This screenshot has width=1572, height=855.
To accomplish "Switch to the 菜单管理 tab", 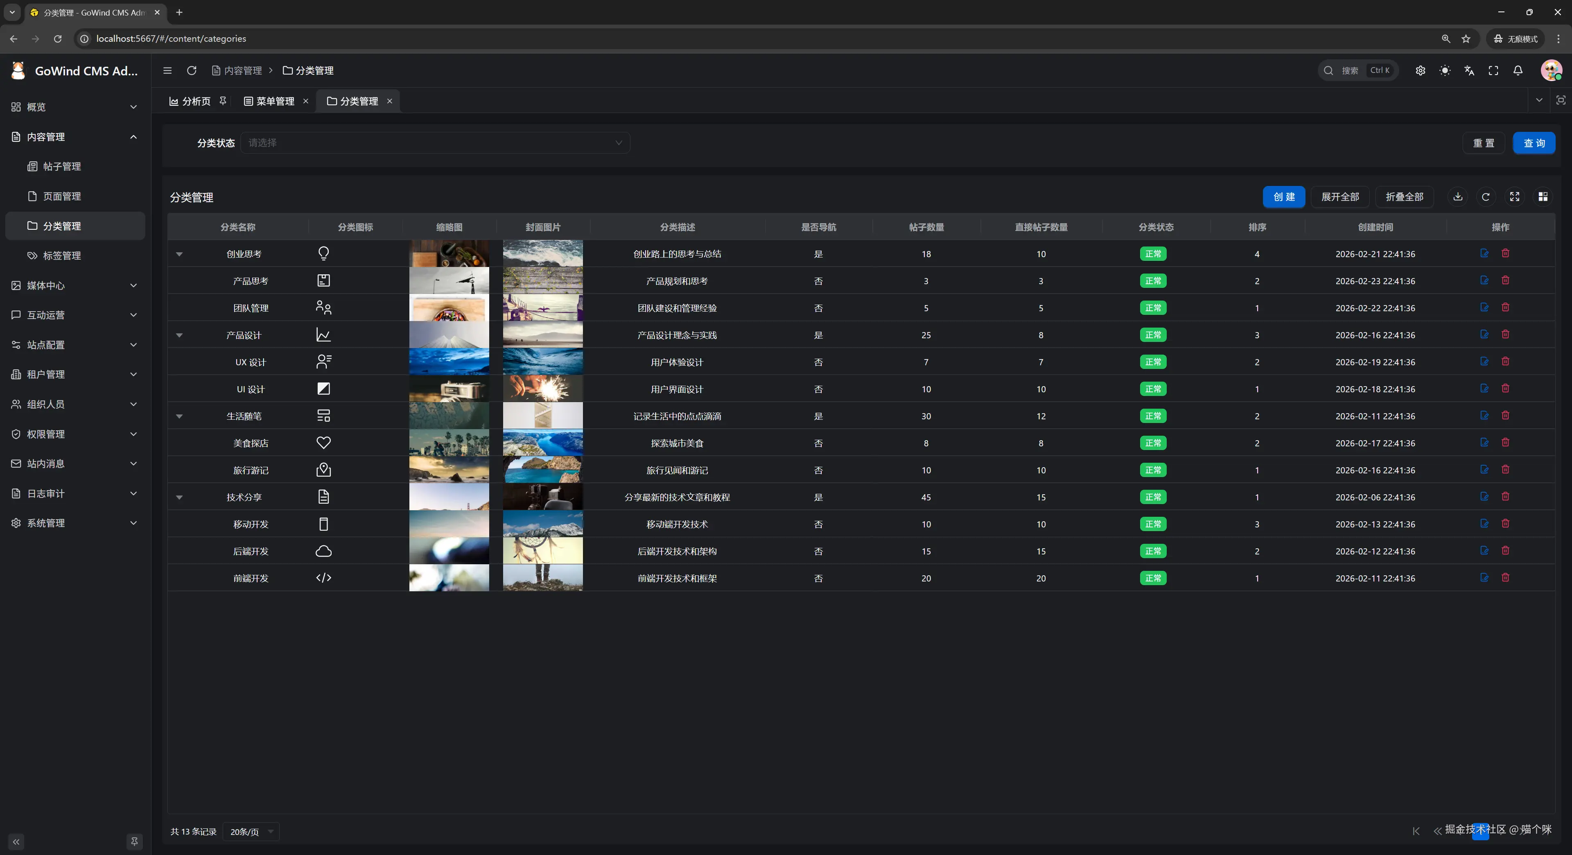I will [275, 101].
